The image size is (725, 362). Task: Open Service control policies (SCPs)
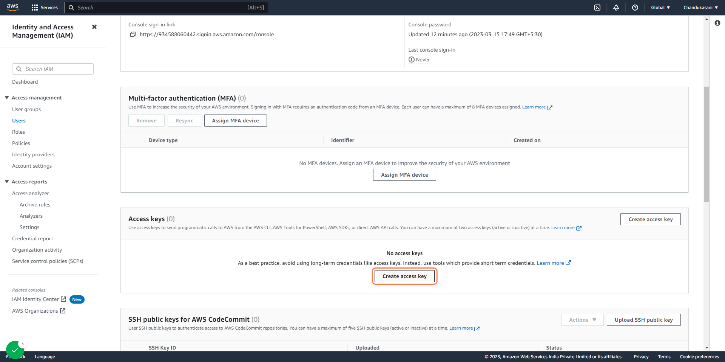(x=48, y=261)
